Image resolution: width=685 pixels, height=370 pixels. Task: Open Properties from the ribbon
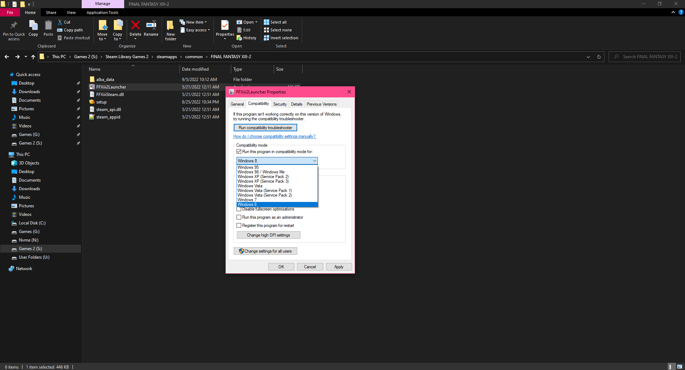225,28
